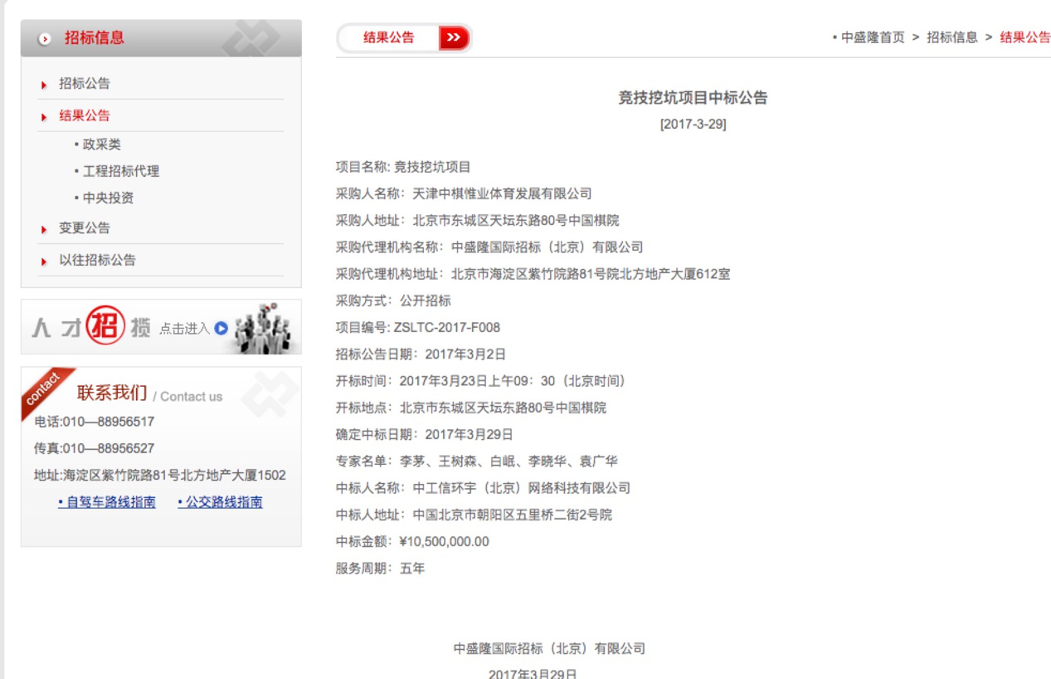Open the 工程招标代理 subcategory
The height and width of the screenshot is (679, 1051).
coord(120,171)
